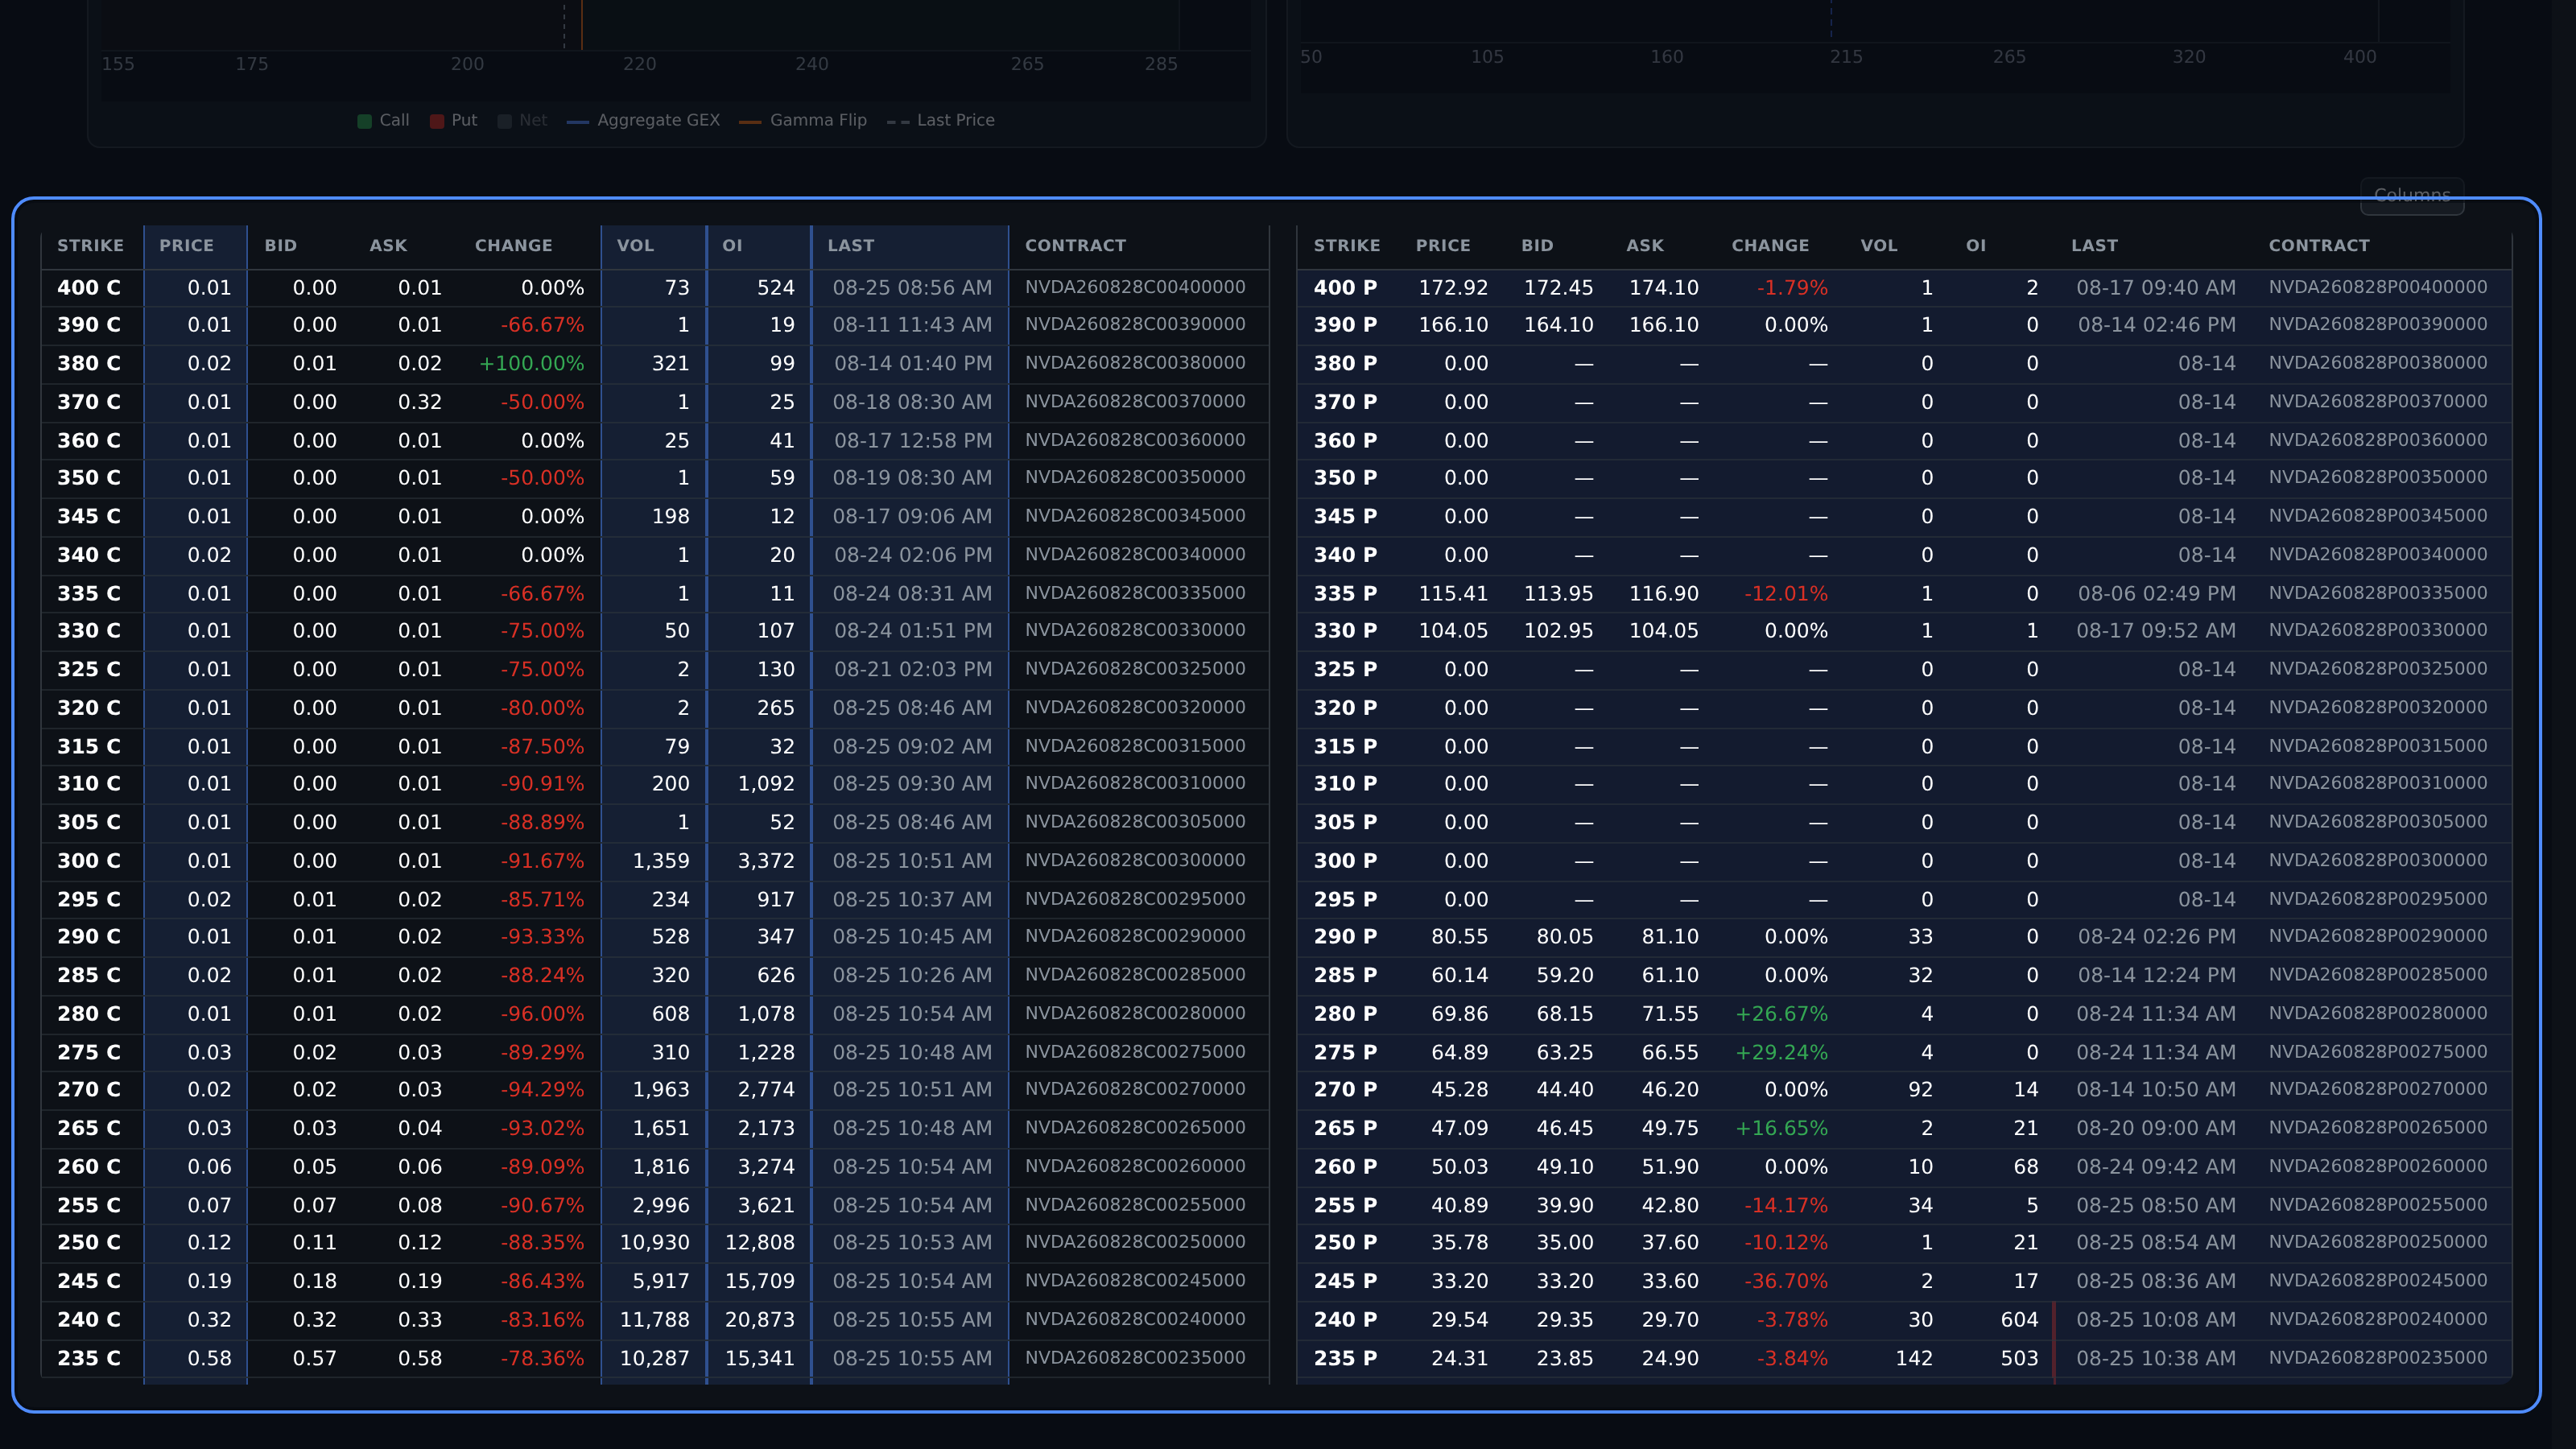Click timestamp 08-25 08:56 AM
2576x1449 pixels.
912,288
